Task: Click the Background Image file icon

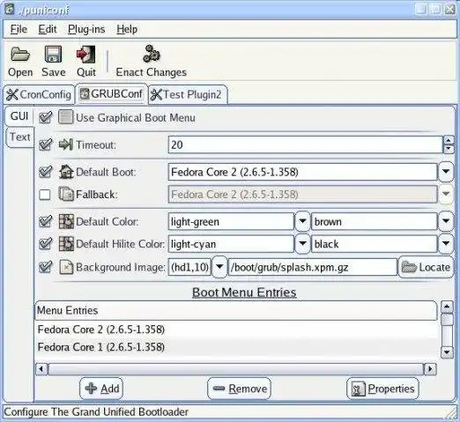Action: [x=66, y=267]
